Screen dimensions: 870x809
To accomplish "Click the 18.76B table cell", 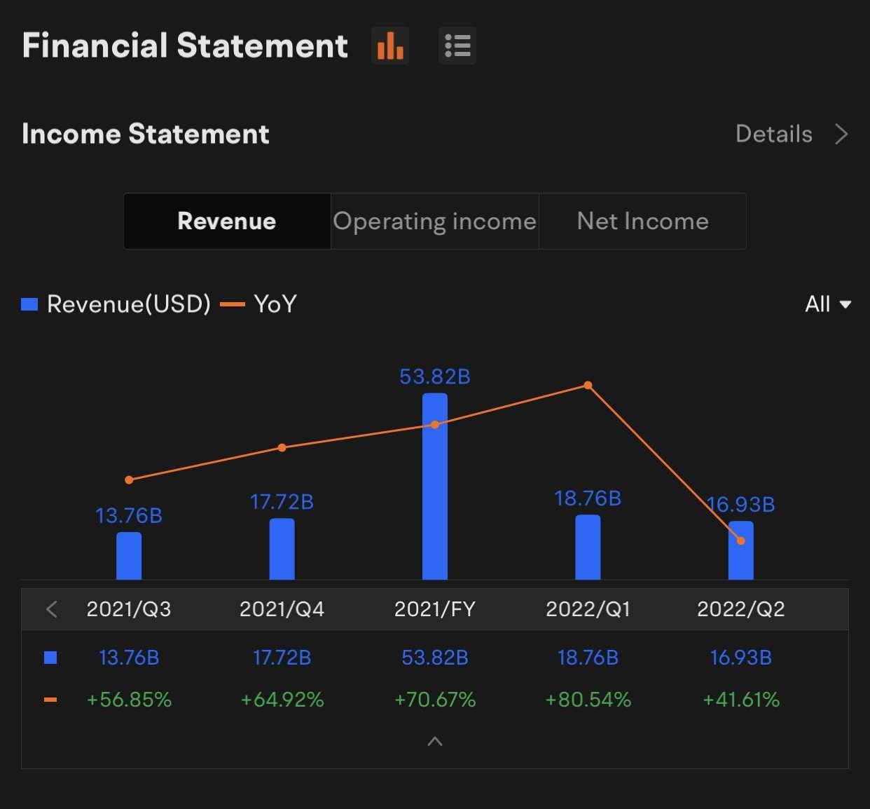I will [588, 658].
